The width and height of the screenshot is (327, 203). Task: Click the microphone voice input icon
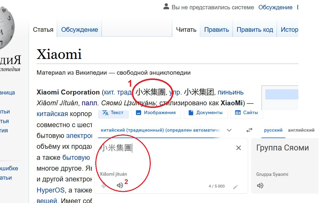click(103, 185)
